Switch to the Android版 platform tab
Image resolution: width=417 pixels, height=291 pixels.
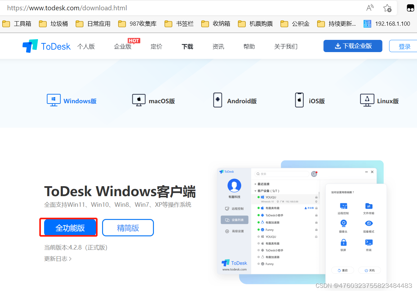click(x=235, y=101)
